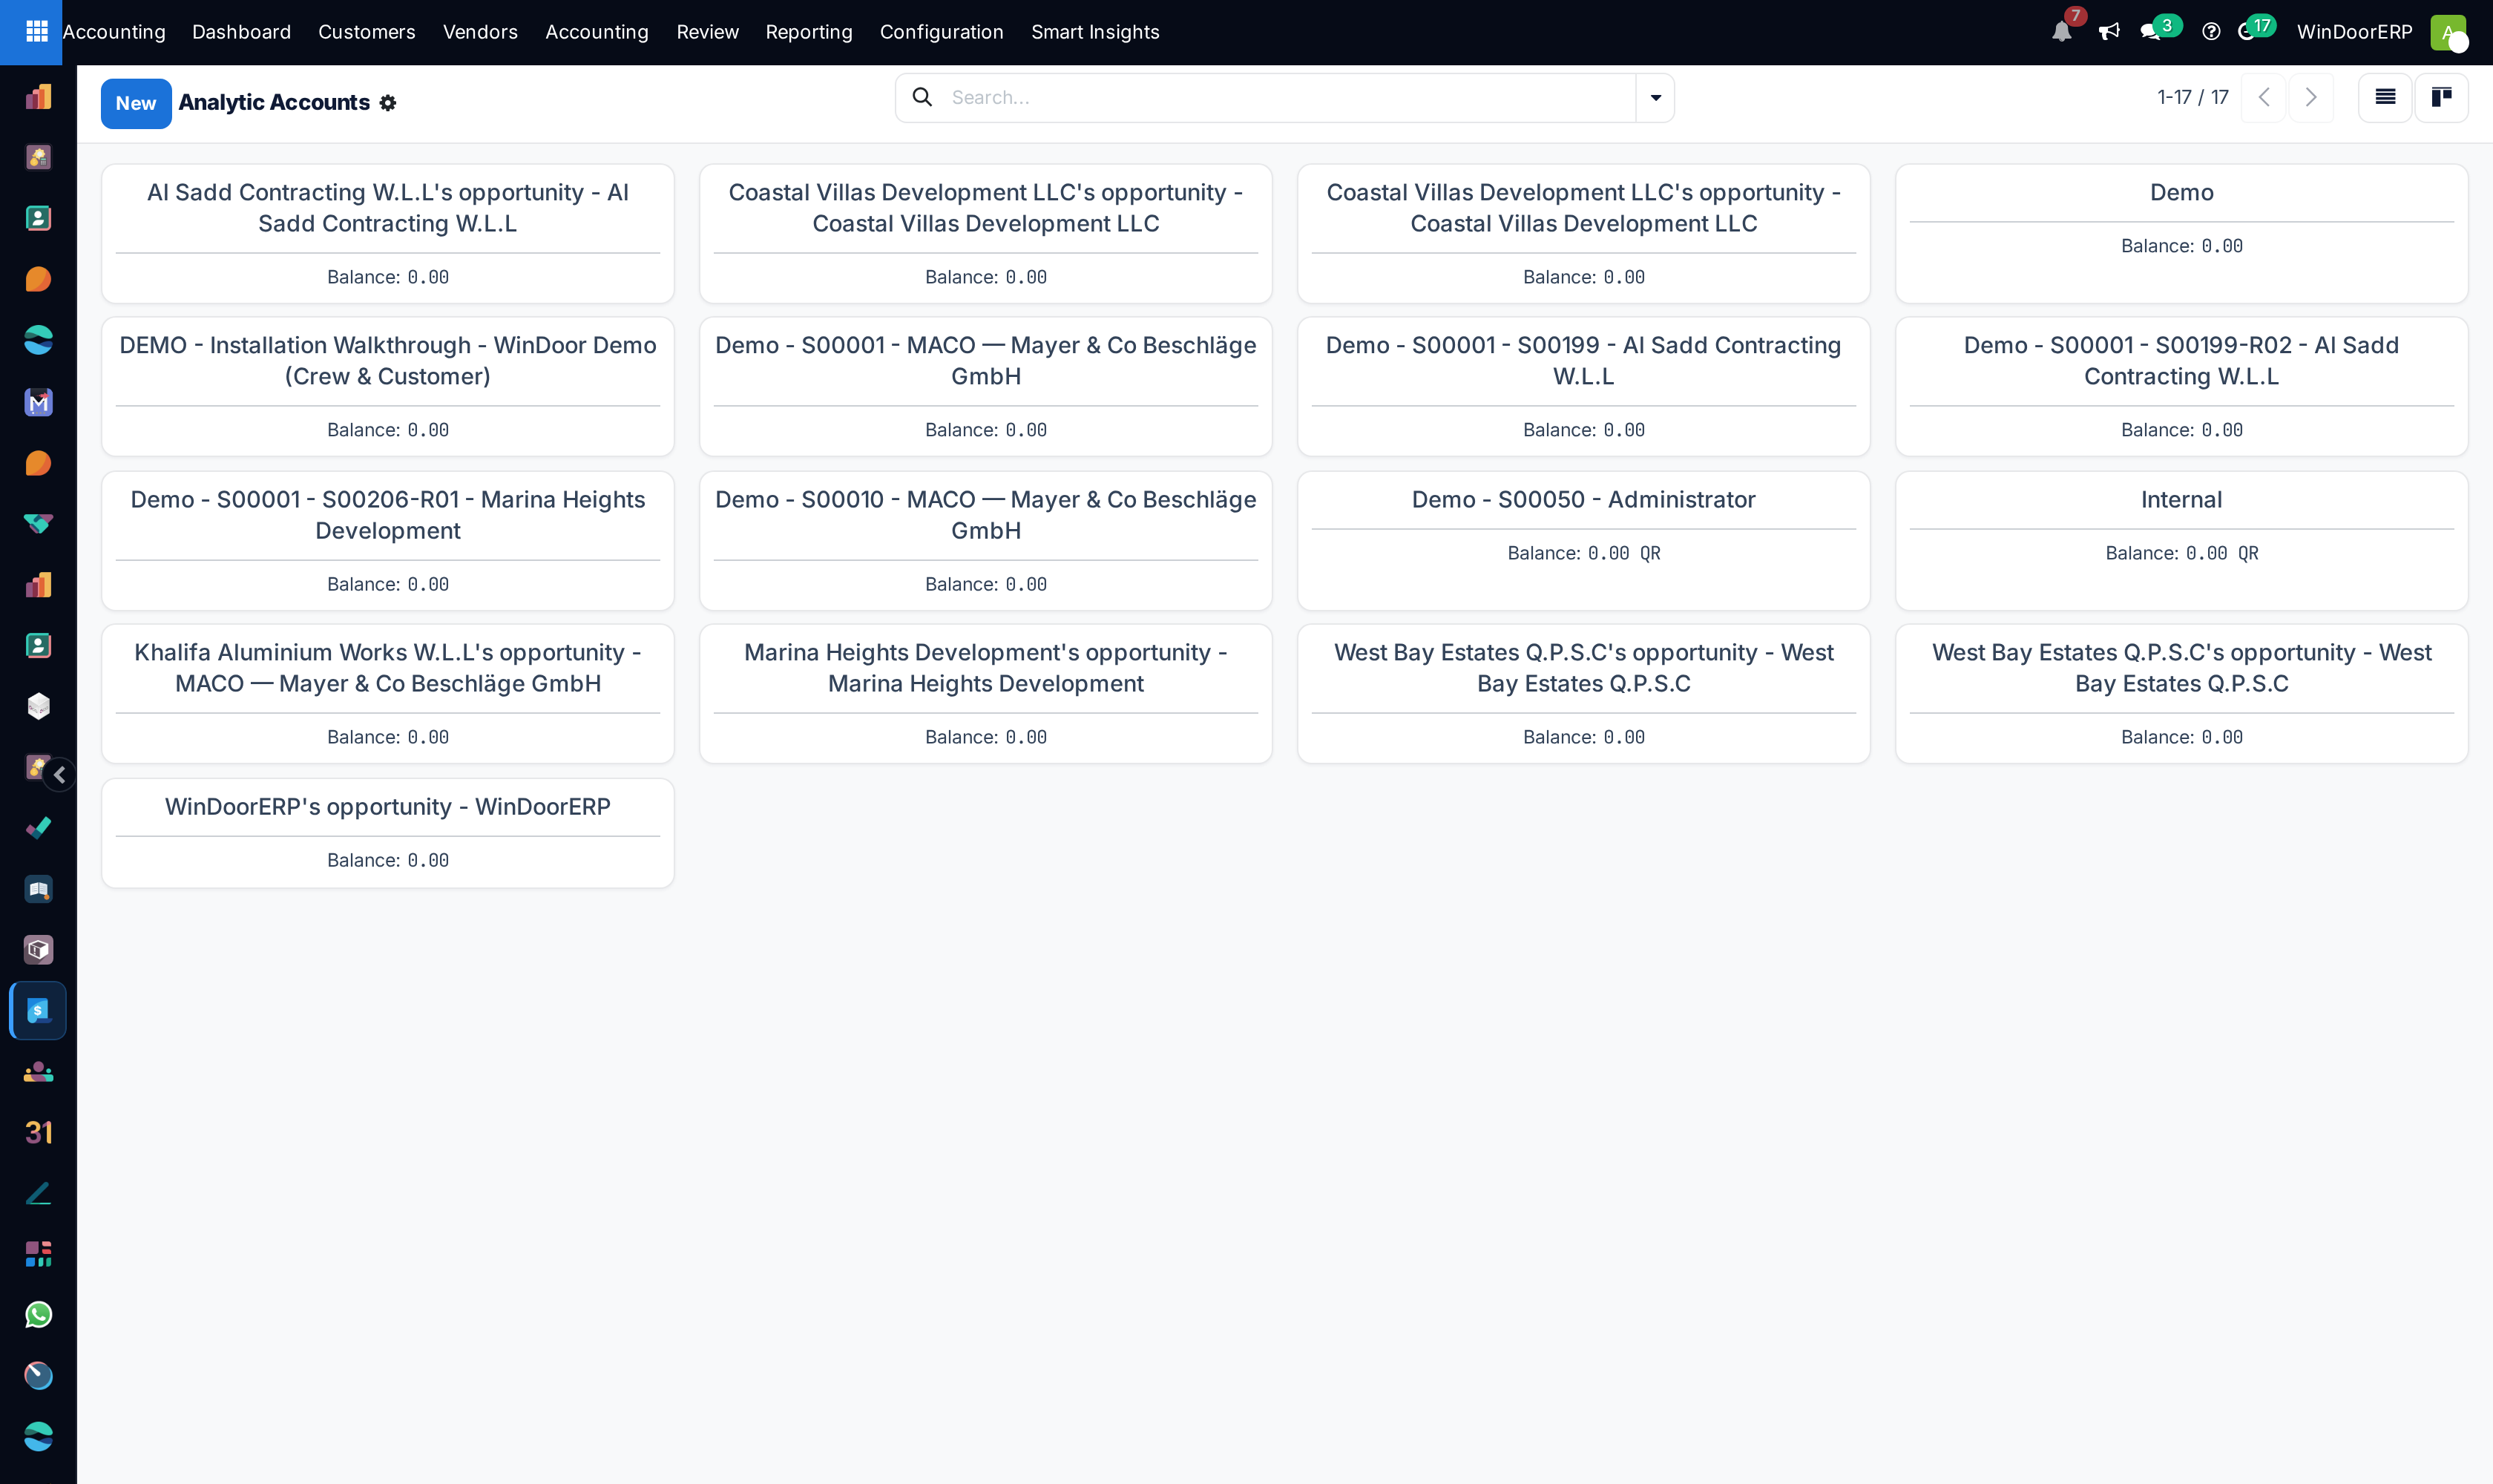The height and width of the screenshot is (1484, 2493).
Task: Create a New analytic account
Action: tap(136, 103)
